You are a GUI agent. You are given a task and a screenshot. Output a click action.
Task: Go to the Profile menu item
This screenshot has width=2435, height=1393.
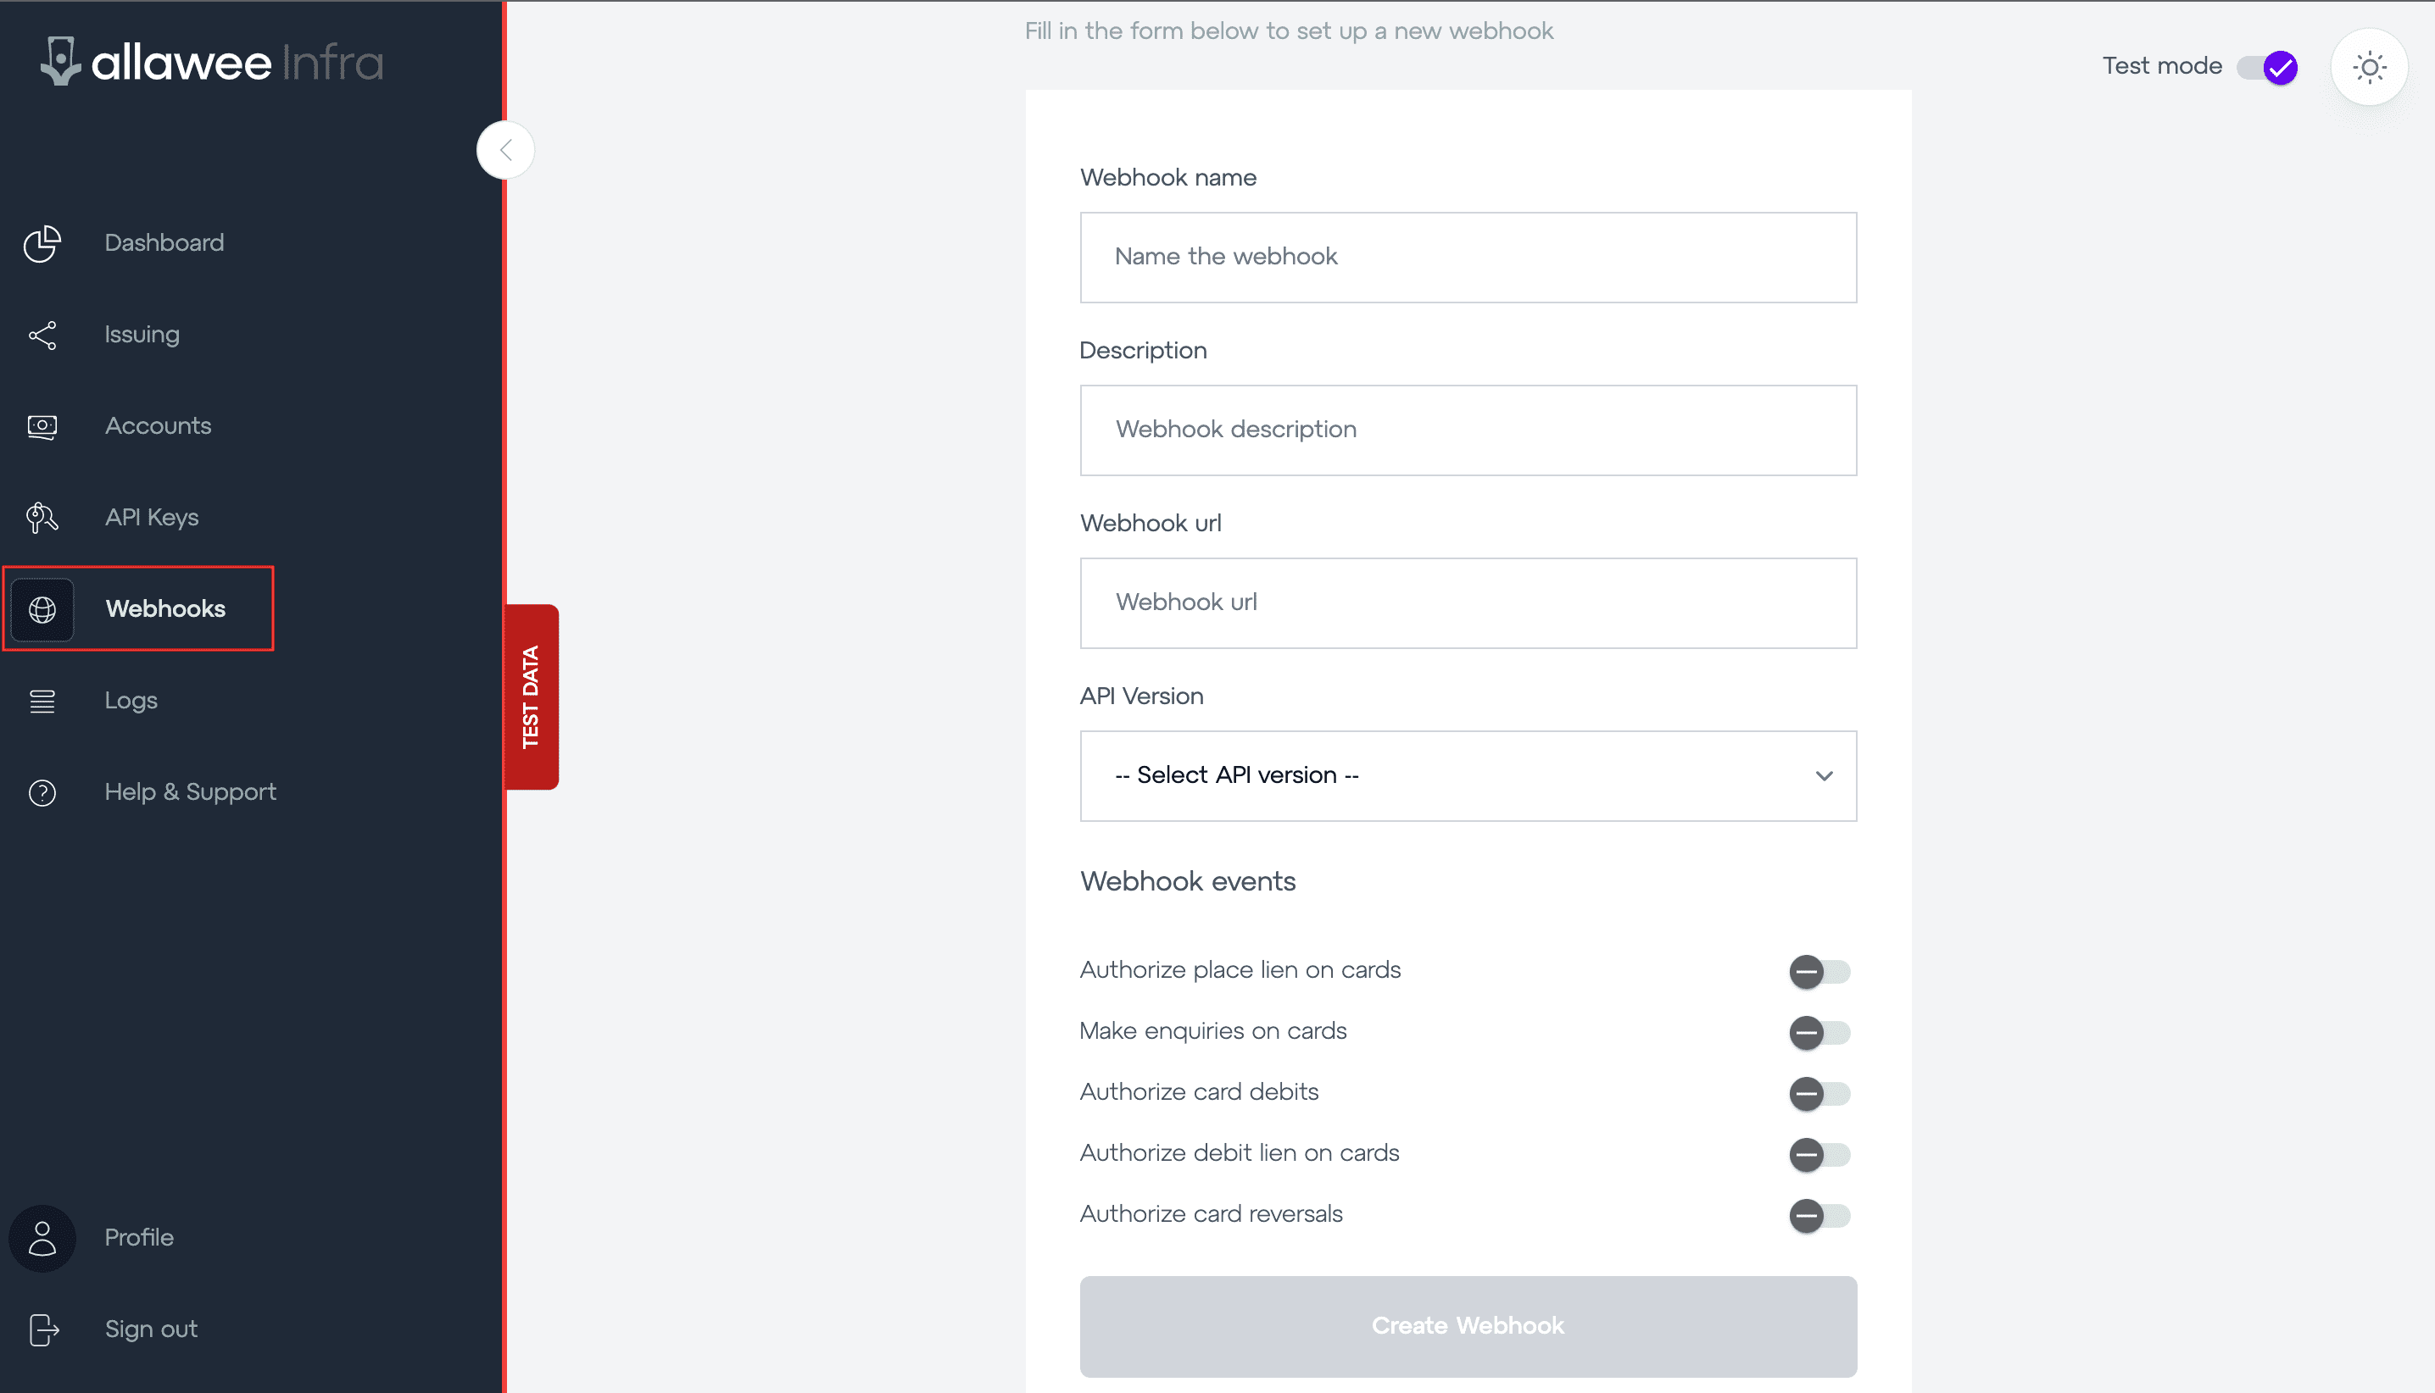pos(139,1238)
